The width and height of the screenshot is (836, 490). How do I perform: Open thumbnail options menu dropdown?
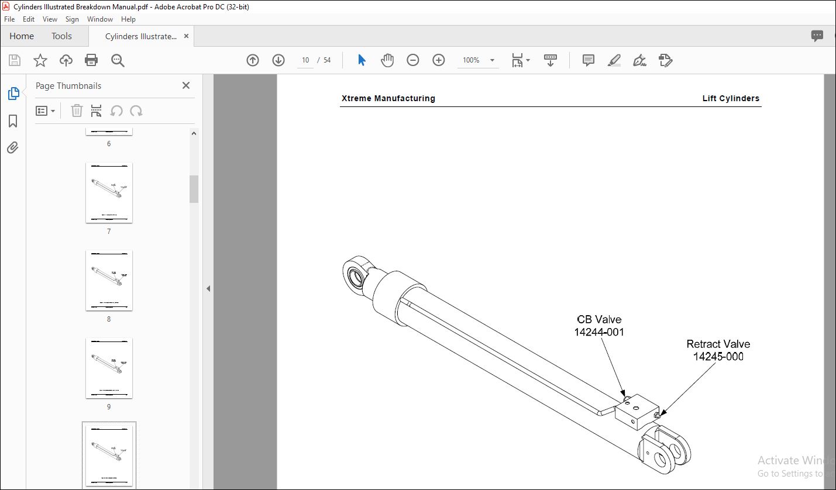[x=45, y=111]
